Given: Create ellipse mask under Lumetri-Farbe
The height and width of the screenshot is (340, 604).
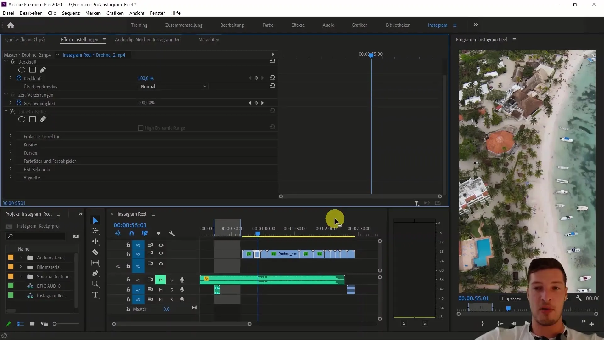Looking at the screenshot, I should 21,119.
